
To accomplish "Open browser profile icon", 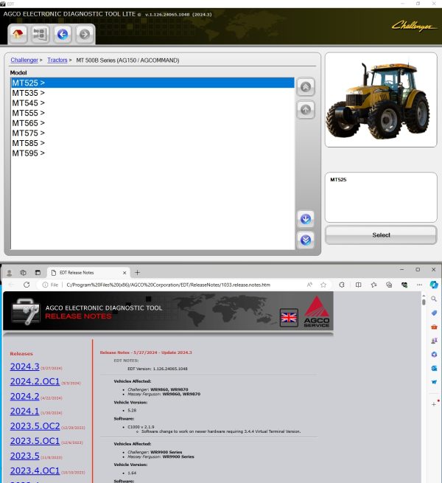I will 10,273.
